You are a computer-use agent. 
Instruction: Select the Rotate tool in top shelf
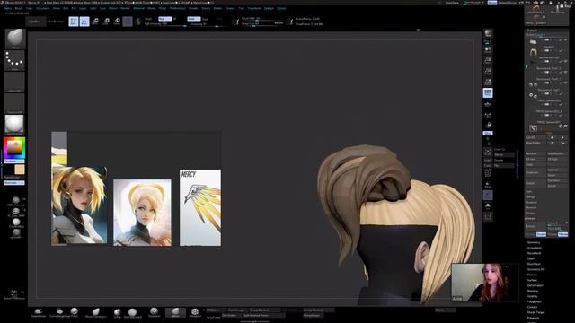coord(117,22)
